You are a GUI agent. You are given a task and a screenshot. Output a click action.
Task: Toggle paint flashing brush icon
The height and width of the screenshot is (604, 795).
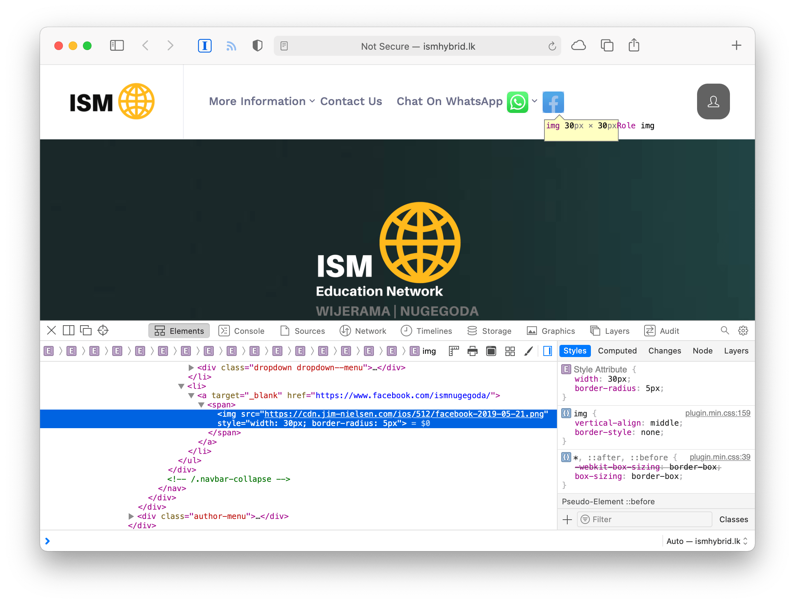(528, 351)
